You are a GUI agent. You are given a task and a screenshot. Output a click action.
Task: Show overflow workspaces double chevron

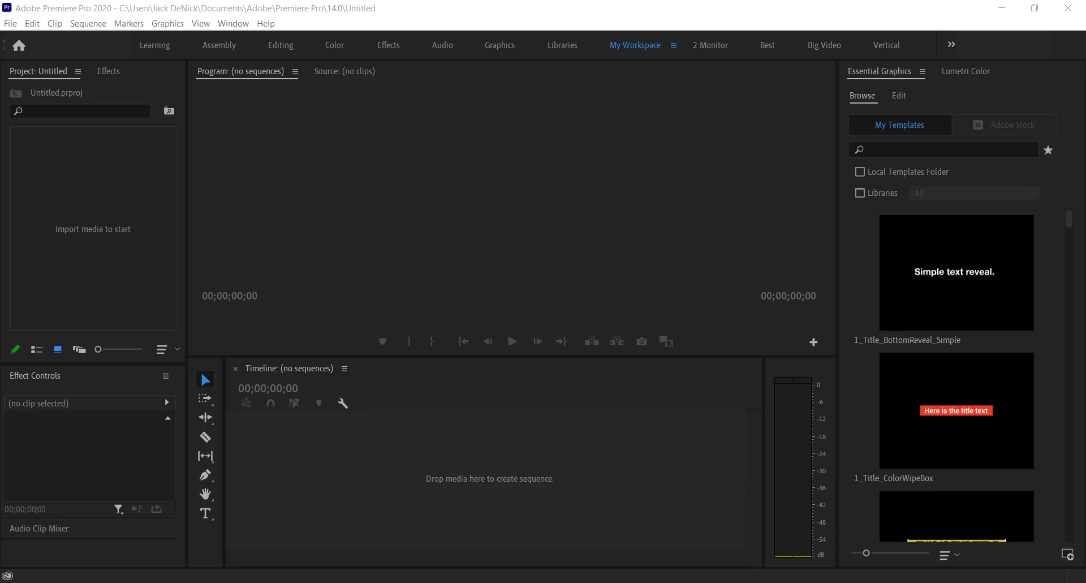pyautogui.click(x=951, y=45)
